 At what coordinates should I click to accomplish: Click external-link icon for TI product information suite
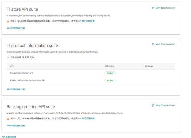click(x=153, y=44)
